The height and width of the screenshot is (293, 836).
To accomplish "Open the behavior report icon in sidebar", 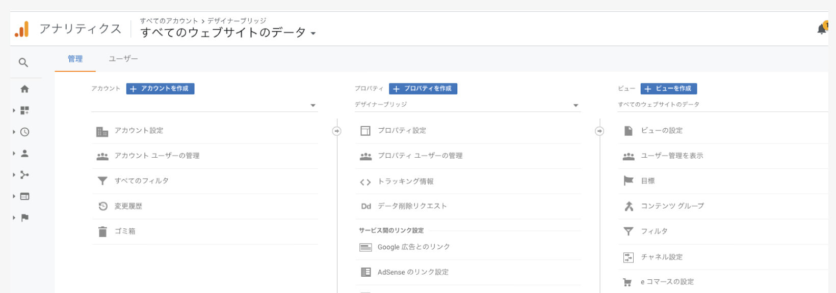I will (x=24, y=196).
